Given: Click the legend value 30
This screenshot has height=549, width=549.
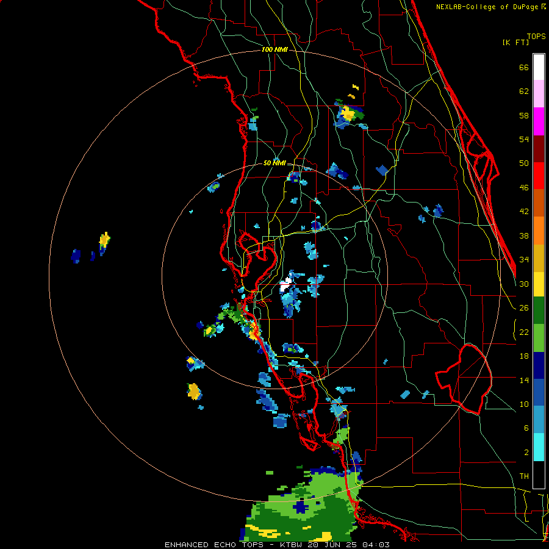Looking at the screenshot, I should (524, 284).
